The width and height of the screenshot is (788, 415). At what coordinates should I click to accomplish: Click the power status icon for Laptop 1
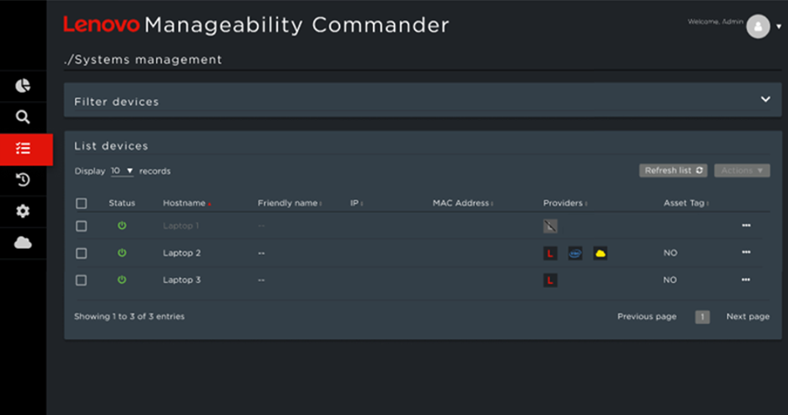(x=122, y=225)
